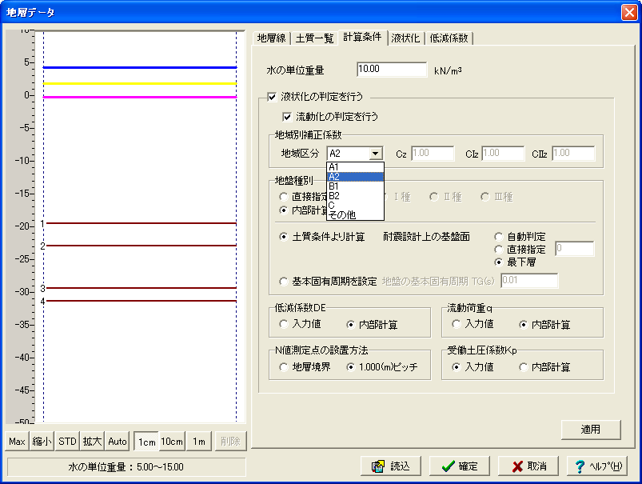The height and width of the screenshot is (484, 642).
Task: Select 入力値 under 流動荷重q
Action: pyautogui.click(x=456, y=324)
